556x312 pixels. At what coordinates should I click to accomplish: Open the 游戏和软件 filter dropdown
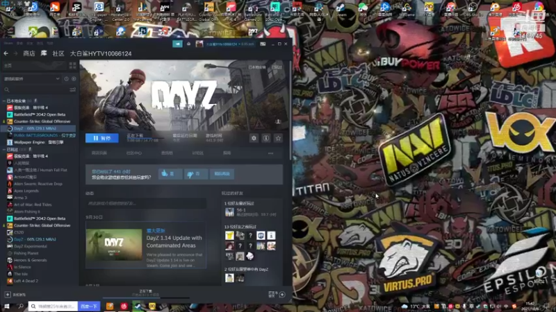tap(31, 79)
